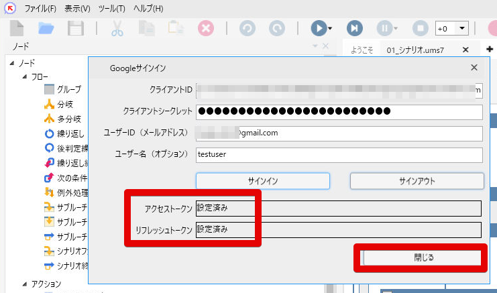
Task: Open the +0 speed combo box
Action: (x=451, y=29)
